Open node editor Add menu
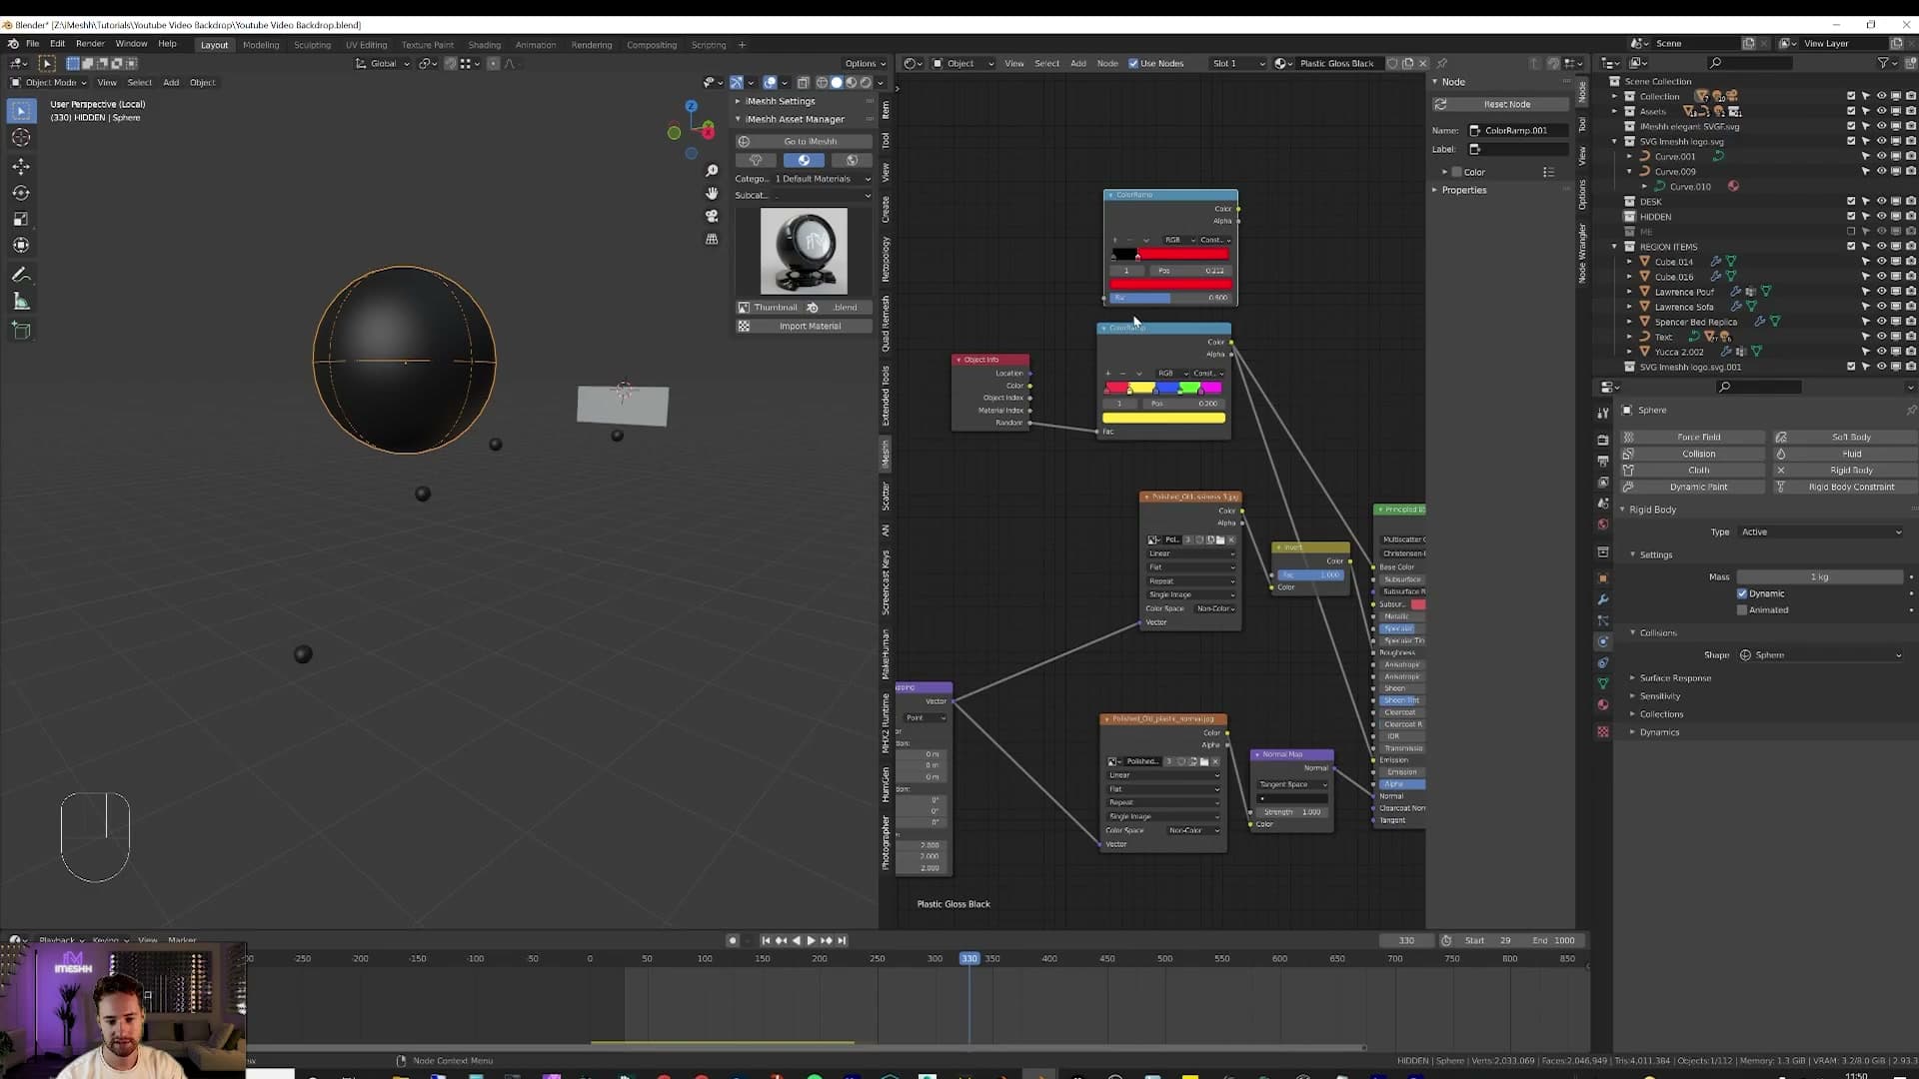Screen dimensions: 1919x1079 click(x=1077, y=64)
